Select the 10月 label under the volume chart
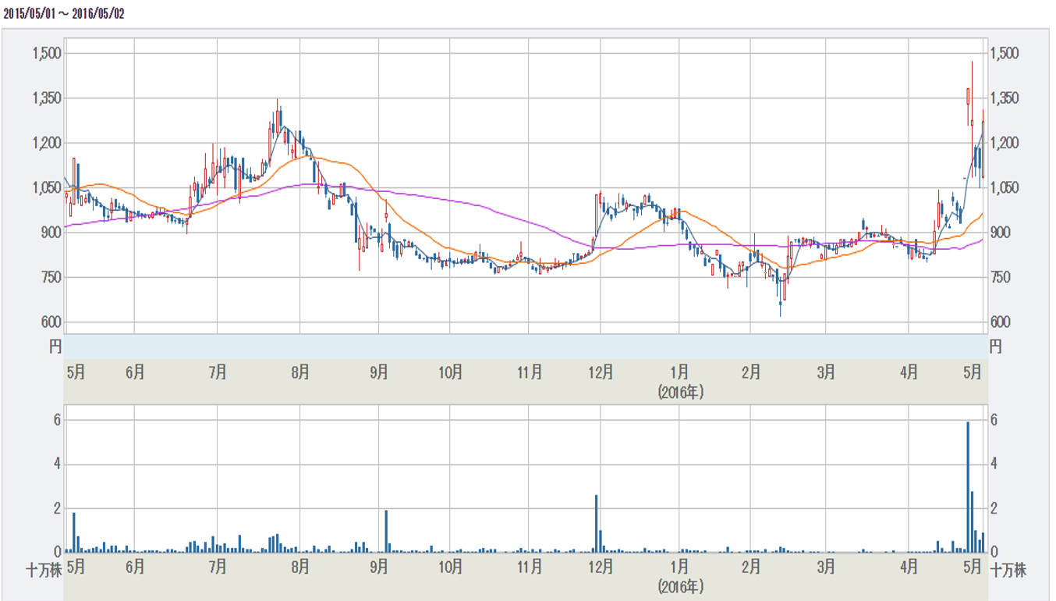The width and height of the screenshot is (1056, 601). pyautogui.click(x=450, y=567)
